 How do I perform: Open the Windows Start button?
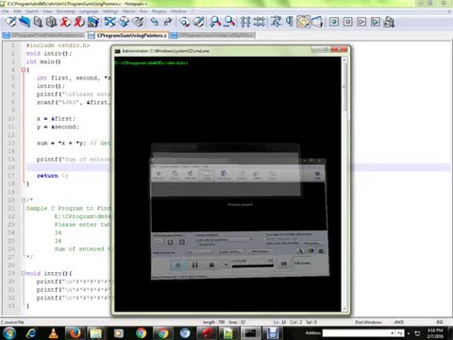tap(8, 333)
